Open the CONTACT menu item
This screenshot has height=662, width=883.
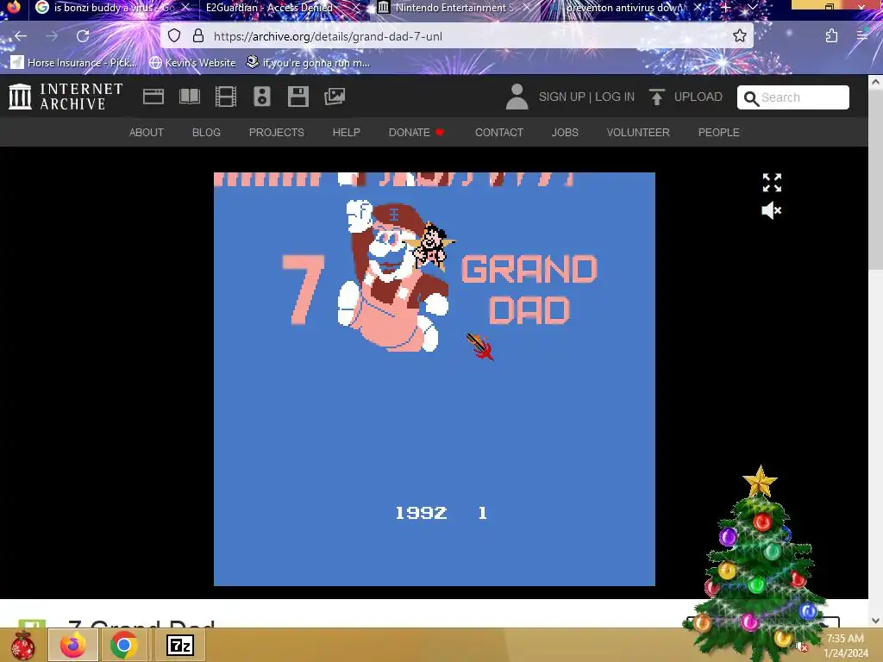pos(499,132)
